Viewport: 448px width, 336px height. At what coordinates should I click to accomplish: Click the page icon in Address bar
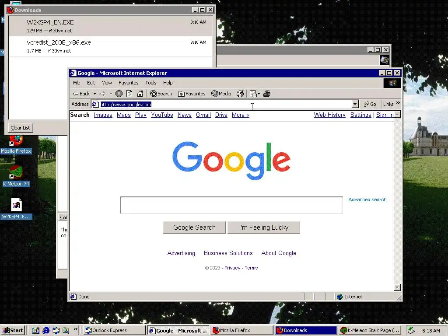point(95,104)
